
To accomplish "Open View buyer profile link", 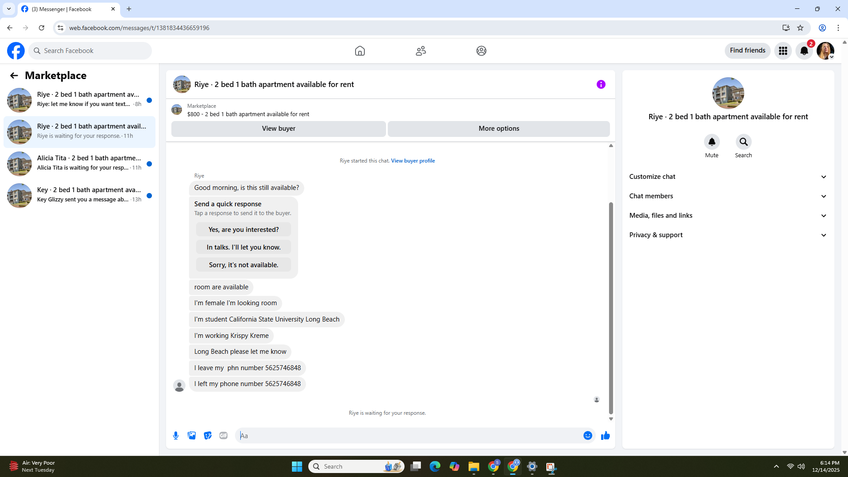I will (413, 161).
